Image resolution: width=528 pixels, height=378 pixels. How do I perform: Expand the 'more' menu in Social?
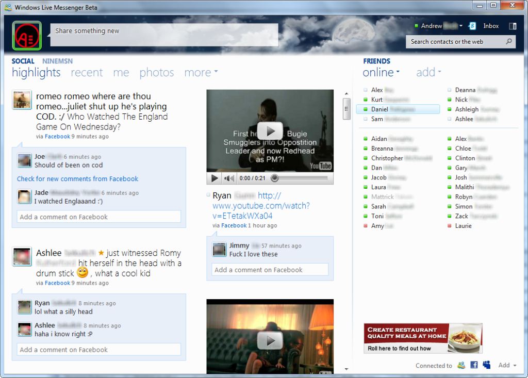pyautogui.click(x=201, y=72)
